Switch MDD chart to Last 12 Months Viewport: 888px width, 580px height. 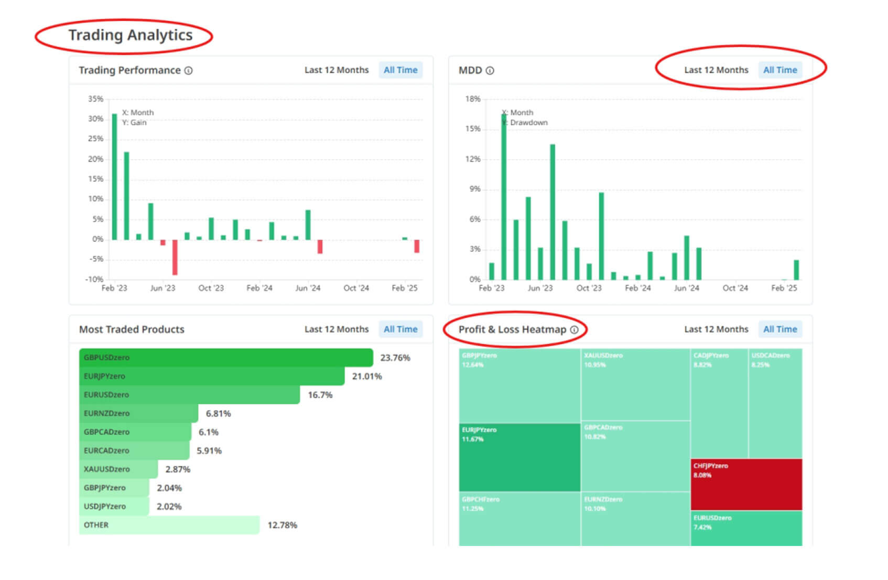[x=716, y=70]
